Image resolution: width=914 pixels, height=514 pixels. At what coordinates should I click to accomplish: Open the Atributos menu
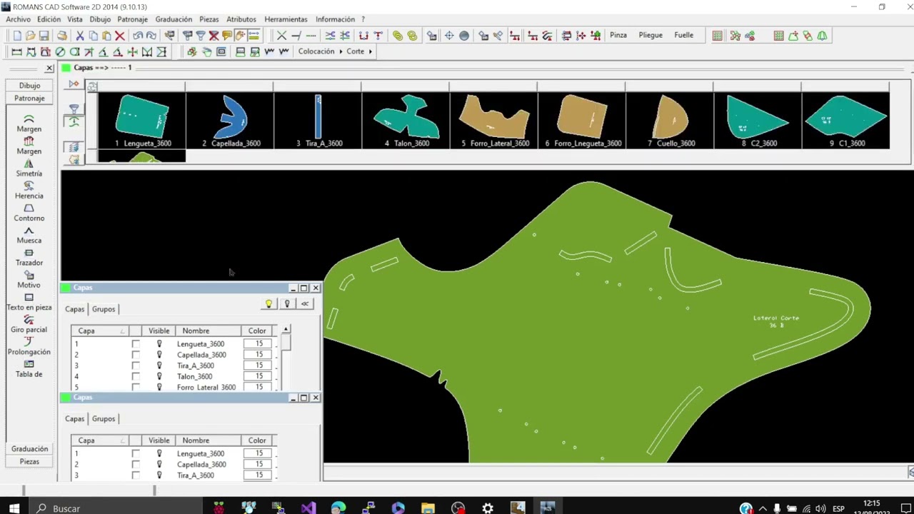[241, 19]
